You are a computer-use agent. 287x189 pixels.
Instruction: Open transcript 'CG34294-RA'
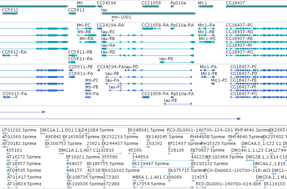click(x=110, y=25)
